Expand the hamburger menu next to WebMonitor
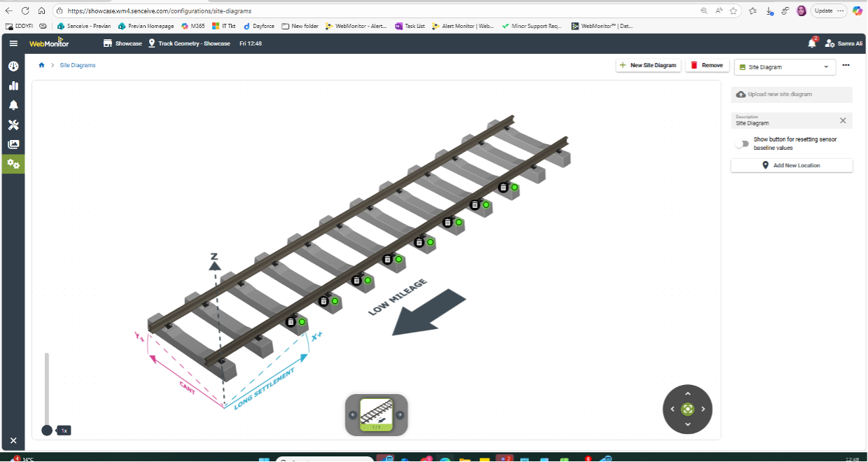The width and height of the screenshot is (868, 462). [13, 43]
